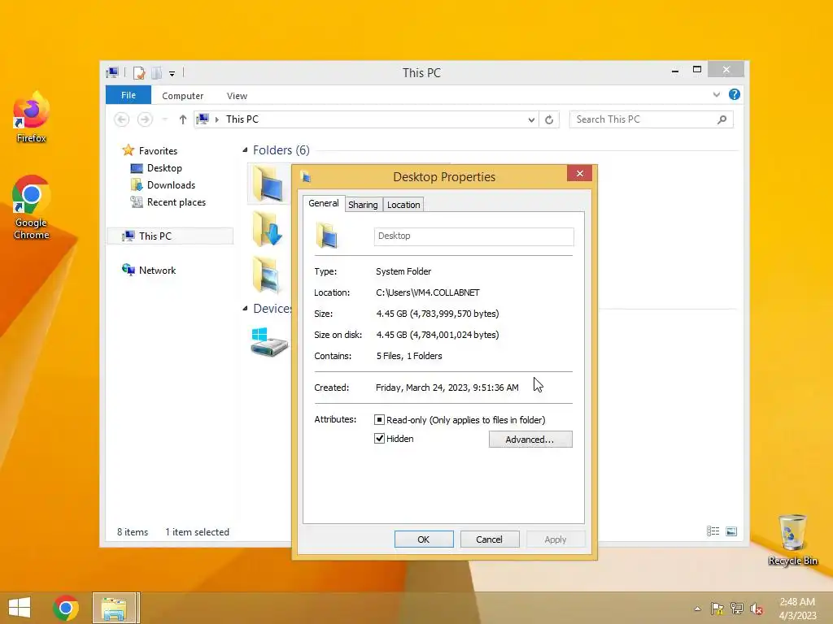Click the search magnifier icon

(x=722, y=119)
